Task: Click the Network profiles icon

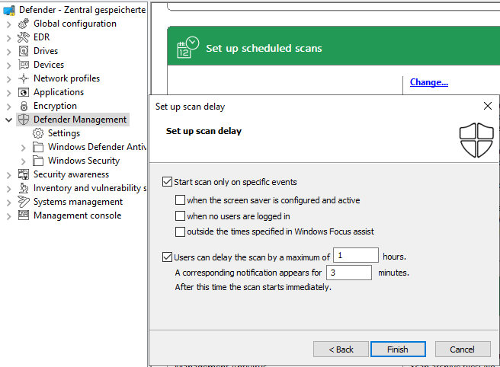Action: (24, 78)
